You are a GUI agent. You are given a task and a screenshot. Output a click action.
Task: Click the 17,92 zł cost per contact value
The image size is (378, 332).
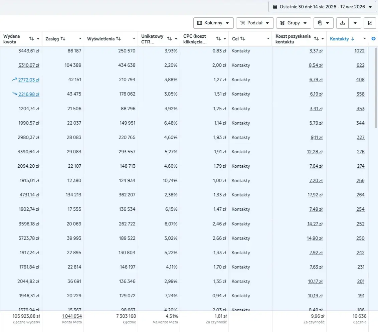[x=315, y=195]
